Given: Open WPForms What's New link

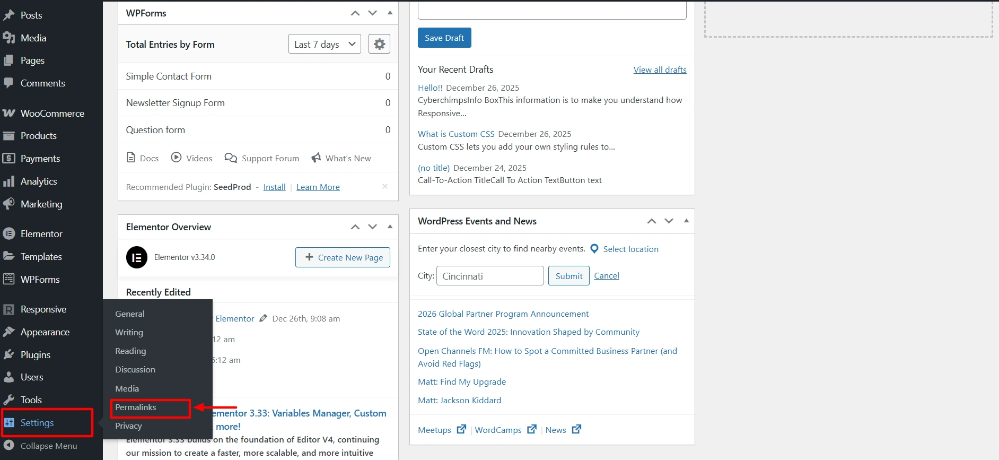Looking at the screenshot, I should tap(341, 158).
